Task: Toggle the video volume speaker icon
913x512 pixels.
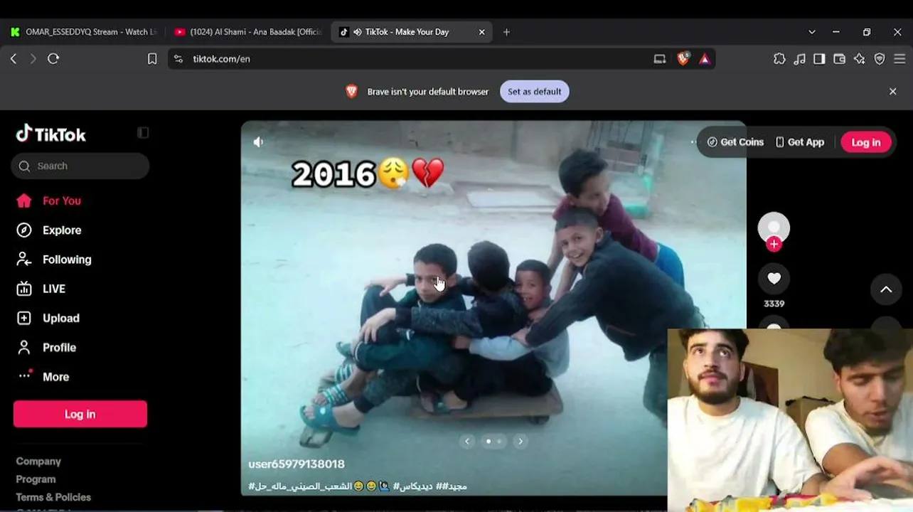Action: pos(258,142)
